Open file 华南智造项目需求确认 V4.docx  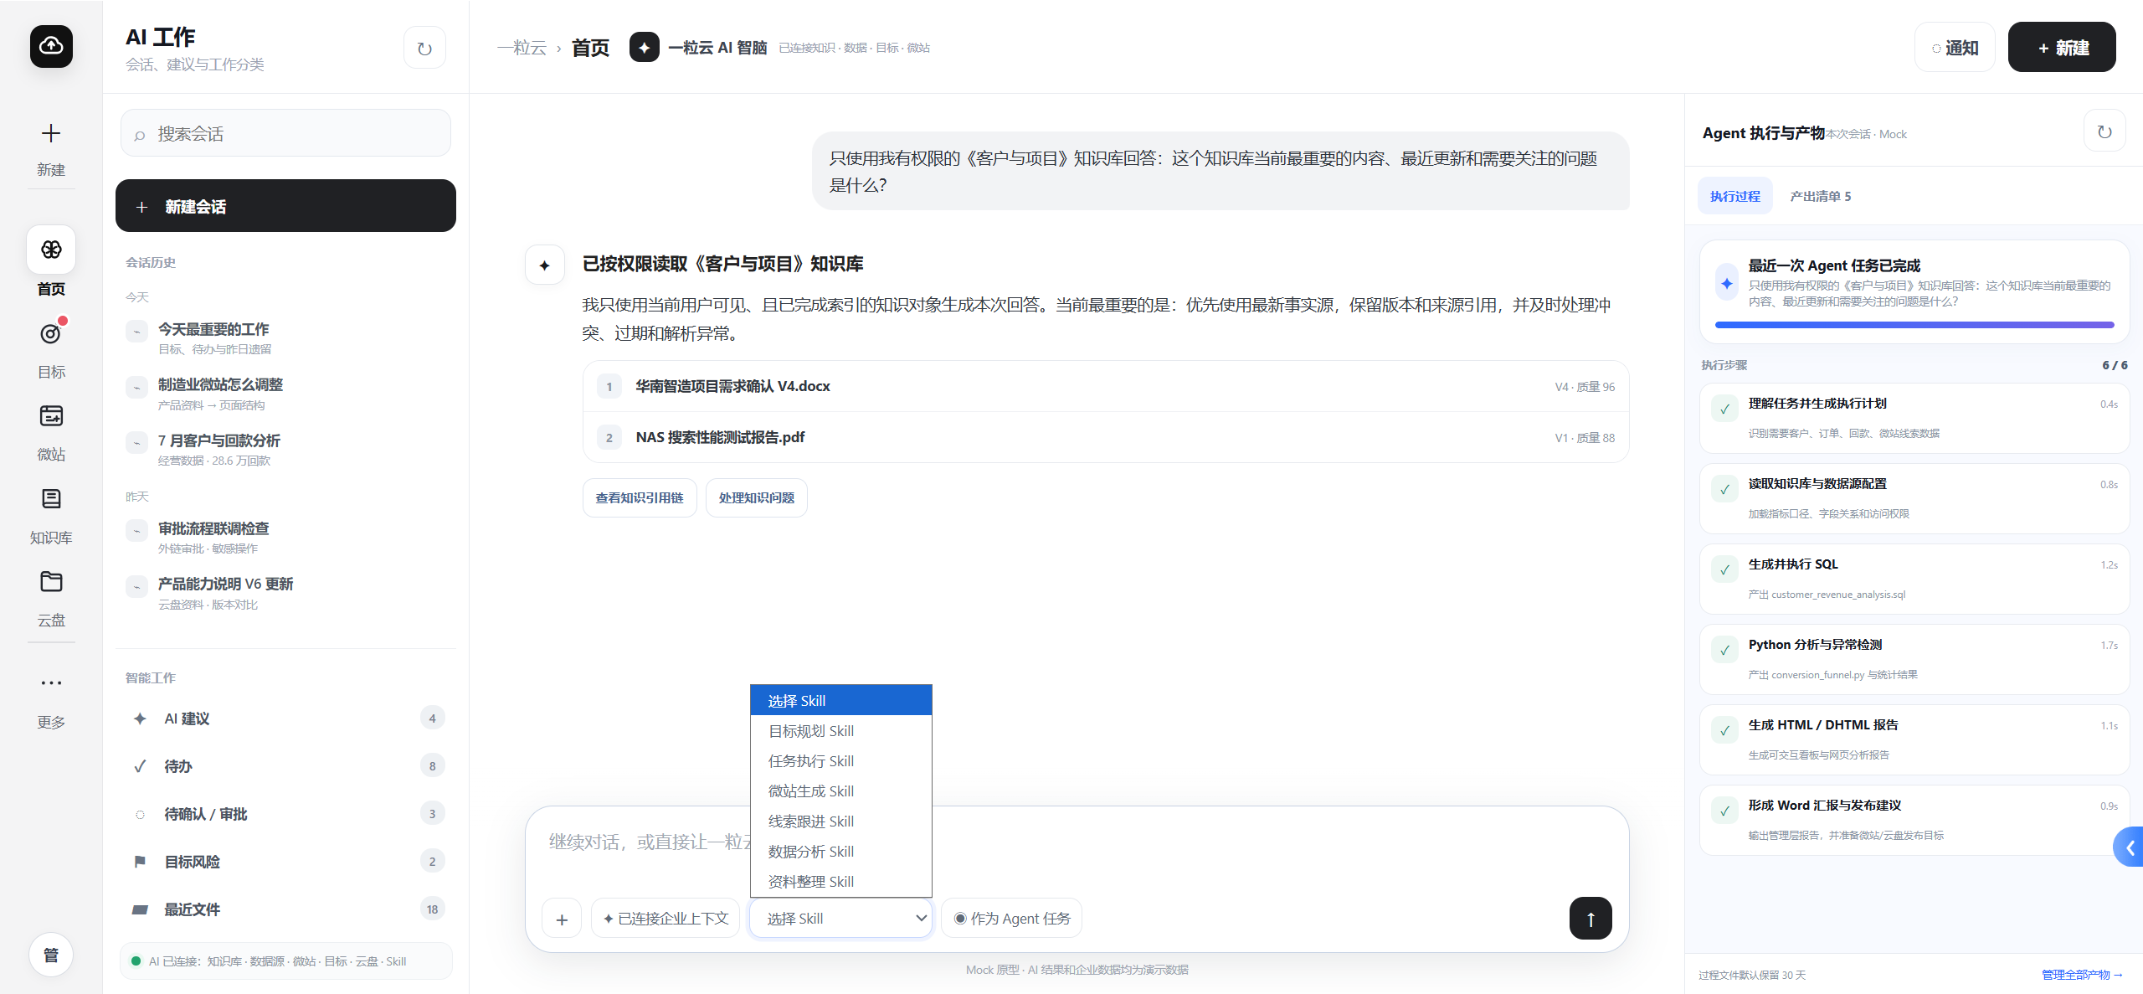coord(1106,386)
